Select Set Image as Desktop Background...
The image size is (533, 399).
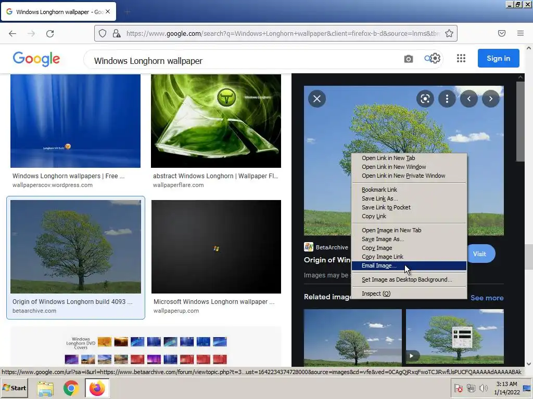pos(409,280)
